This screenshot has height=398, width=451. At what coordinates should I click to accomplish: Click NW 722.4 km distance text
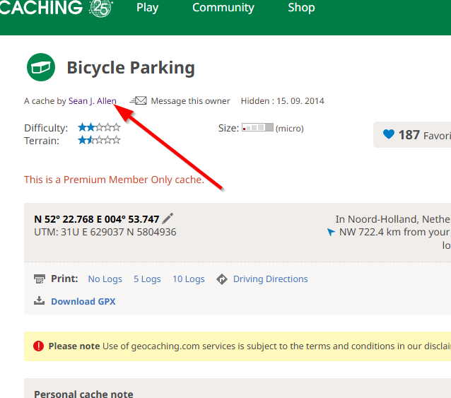[394, 232]
